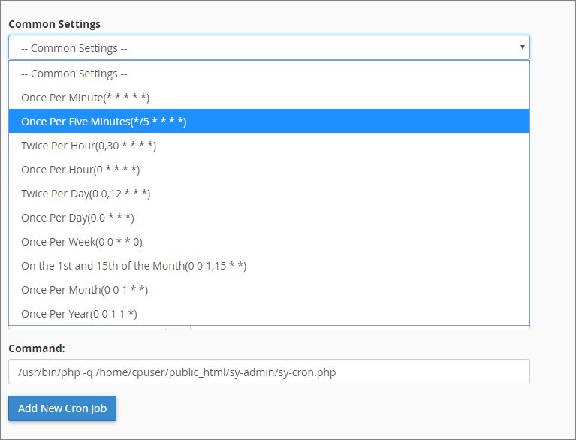Select the '-- Common Settings --' placeholder option

point(269,74)
